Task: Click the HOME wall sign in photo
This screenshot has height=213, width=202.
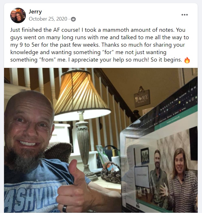Action: 142,97
